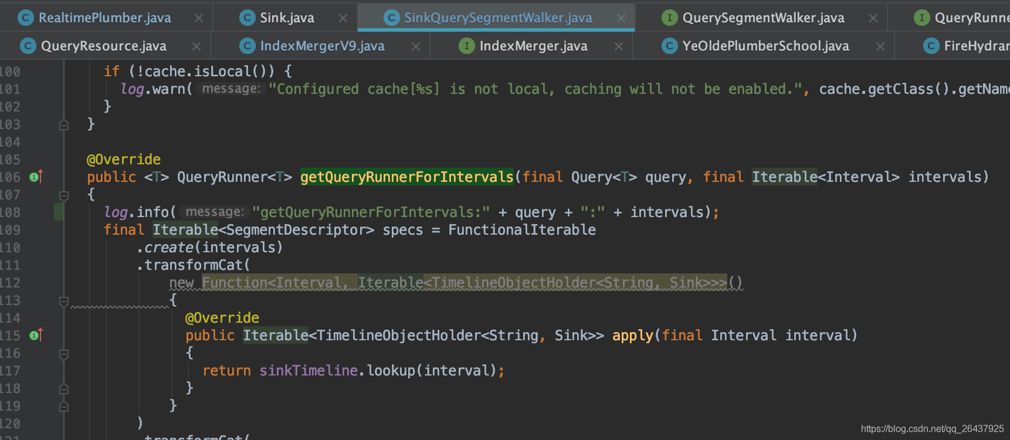Click interface icon on QuerySegmentWalker.java tab
Image resolution: width=1010 pixels, height=440 pixels.
(669, 18)
